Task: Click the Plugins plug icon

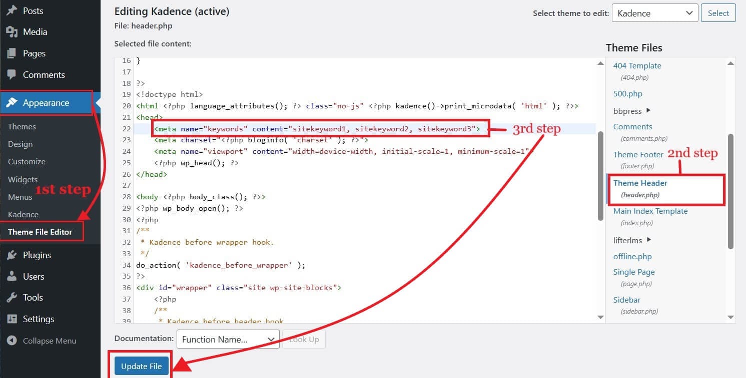Action: click(12, 255)
